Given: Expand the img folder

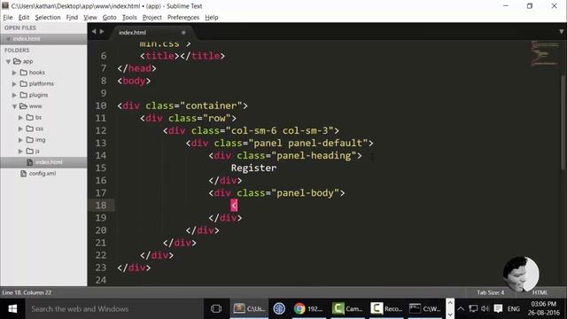Looking at the screenshot, I should (x=20, y=140).
